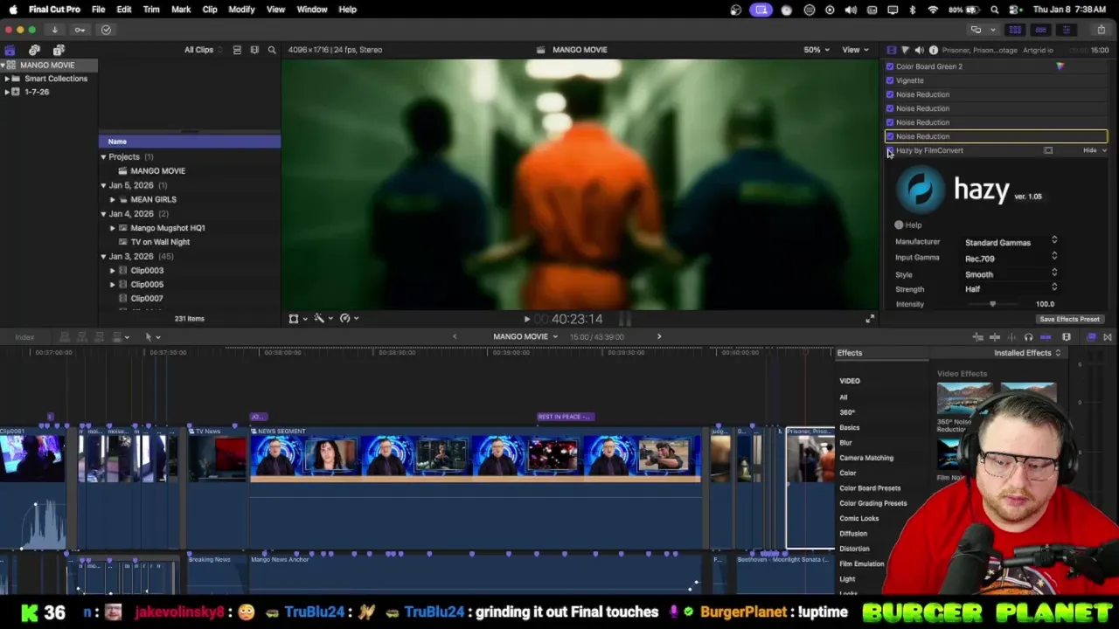Screen dimensions: 1119x629
Task: Uncheck the Vignette effect
Action: (890, 80)
